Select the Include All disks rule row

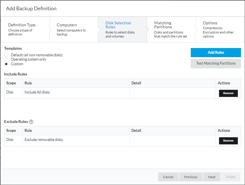coord(76,92)
